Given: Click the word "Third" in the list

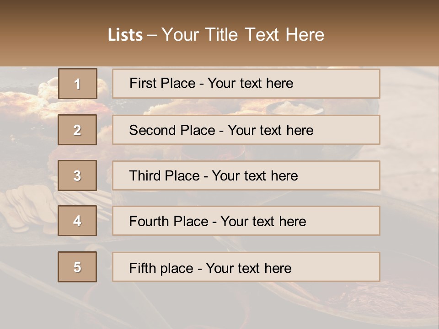Looking at the screenshot, I should point(144,176).
